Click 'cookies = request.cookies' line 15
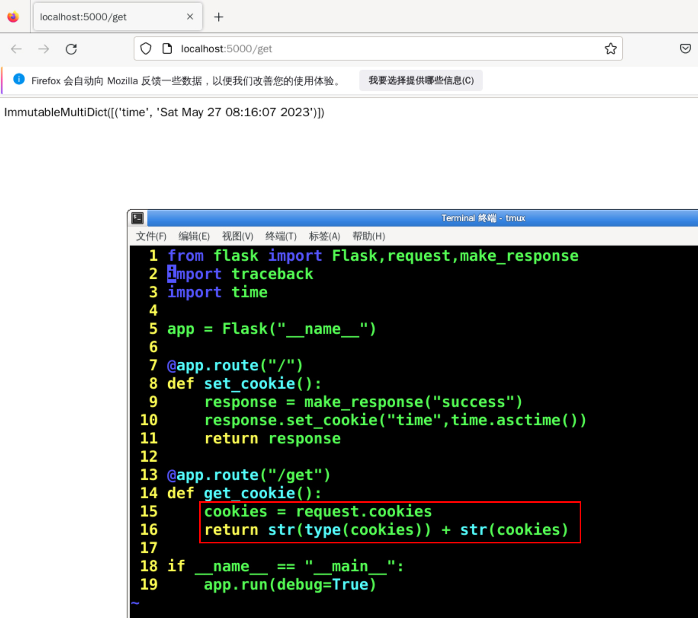Screen dimensions: 698x618 click(318, 511)
